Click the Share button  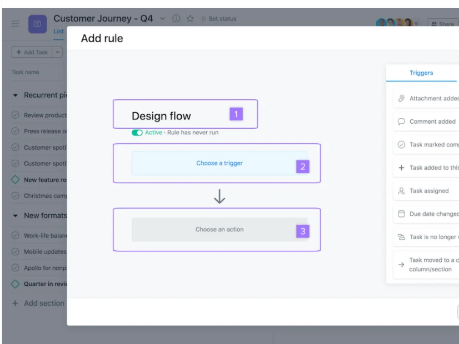point(443,24)
